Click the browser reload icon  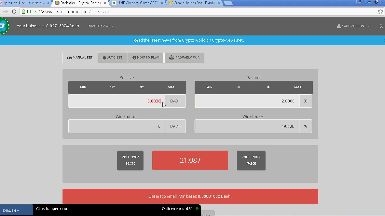[x=14, y=12]
